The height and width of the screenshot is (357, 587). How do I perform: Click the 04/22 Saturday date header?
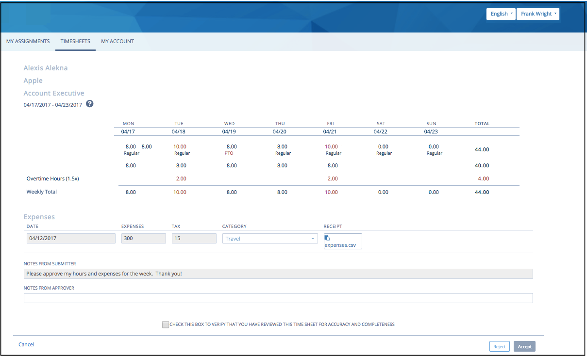pyautogui.click(x=381, y=131)
